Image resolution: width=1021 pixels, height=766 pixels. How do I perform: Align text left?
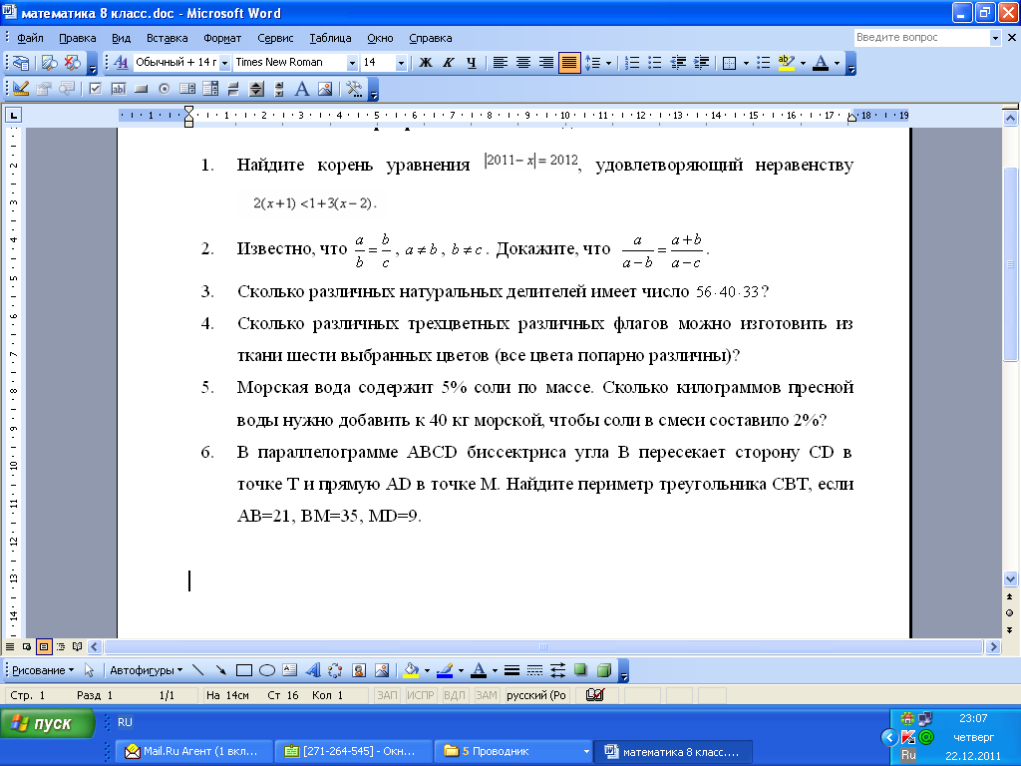point(501,63)
